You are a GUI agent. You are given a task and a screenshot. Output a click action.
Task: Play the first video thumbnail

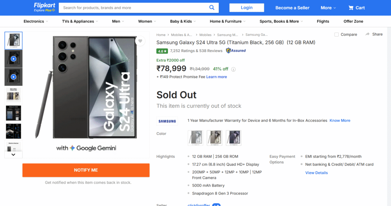(13, 59)
